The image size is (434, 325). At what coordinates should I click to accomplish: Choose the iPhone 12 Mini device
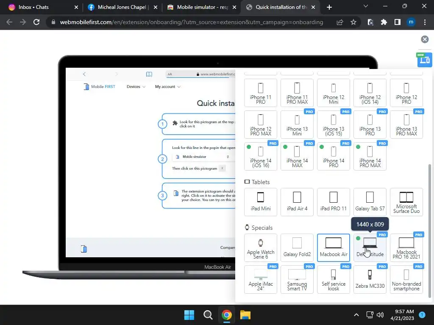coord(334,93)
